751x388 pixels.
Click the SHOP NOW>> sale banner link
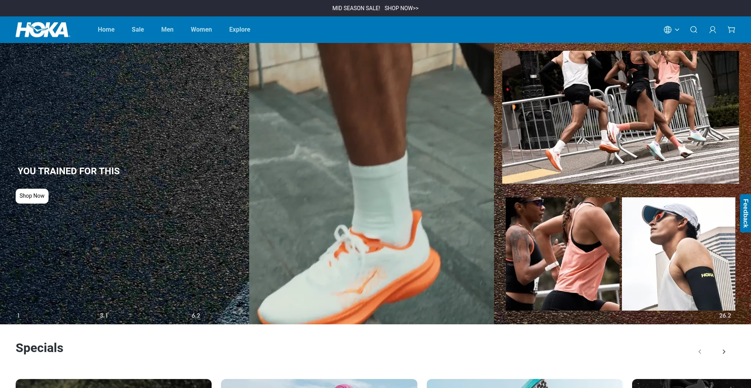click(x=401, y=8)
